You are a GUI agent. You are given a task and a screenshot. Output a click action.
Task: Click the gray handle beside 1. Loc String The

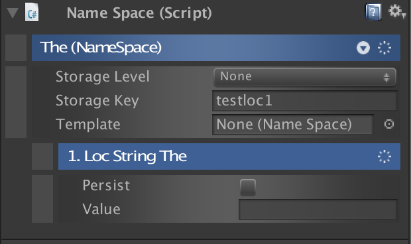tap(42, 156)
